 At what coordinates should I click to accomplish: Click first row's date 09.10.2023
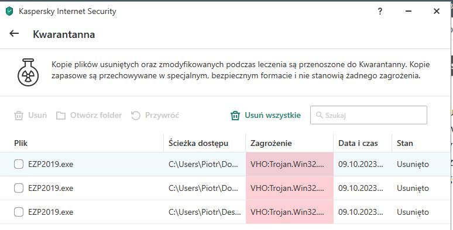click(361, 164)
